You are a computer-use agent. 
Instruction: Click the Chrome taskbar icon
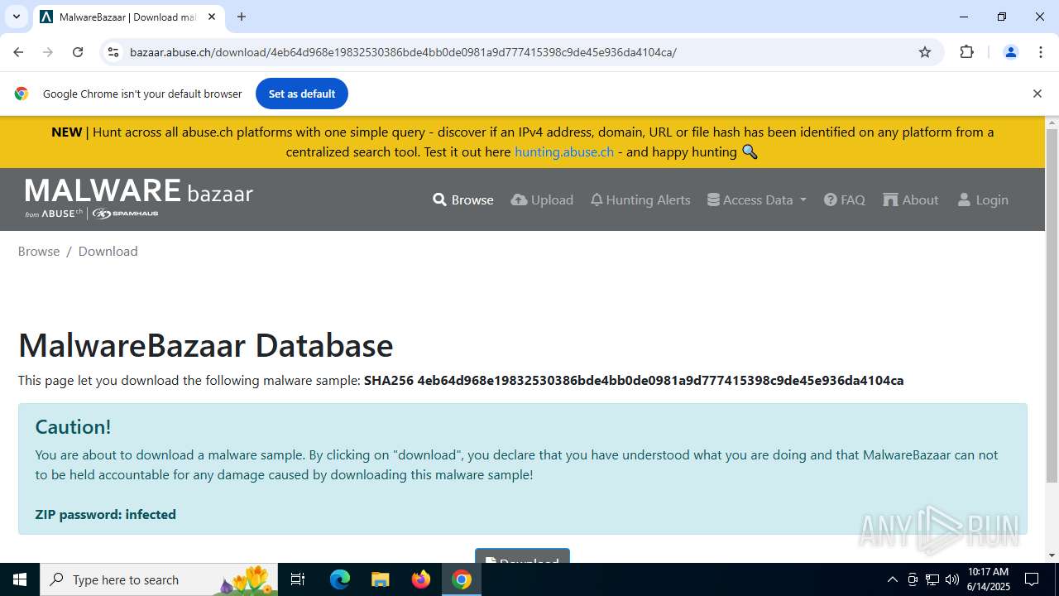(462, 579)
